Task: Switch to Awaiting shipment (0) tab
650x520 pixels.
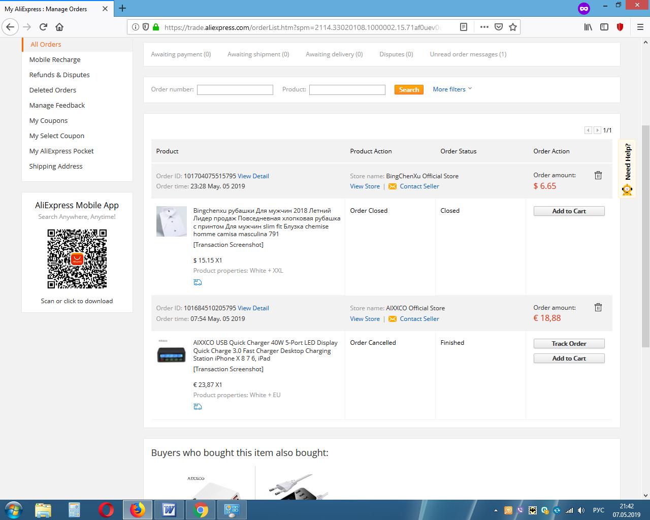Action: [x=258, y=54]
